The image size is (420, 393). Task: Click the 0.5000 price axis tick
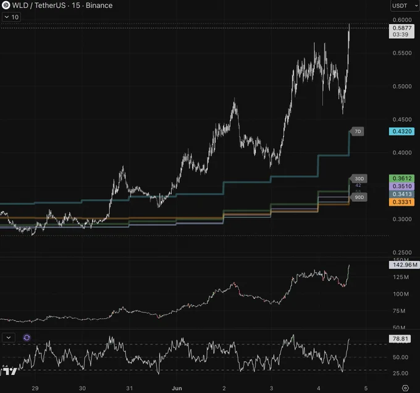402,86
